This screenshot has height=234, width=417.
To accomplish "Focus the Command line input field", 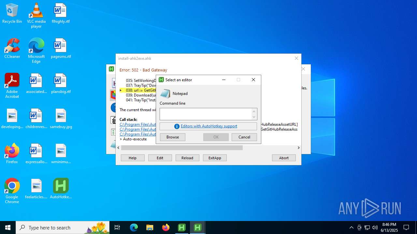I will [206, 114].
